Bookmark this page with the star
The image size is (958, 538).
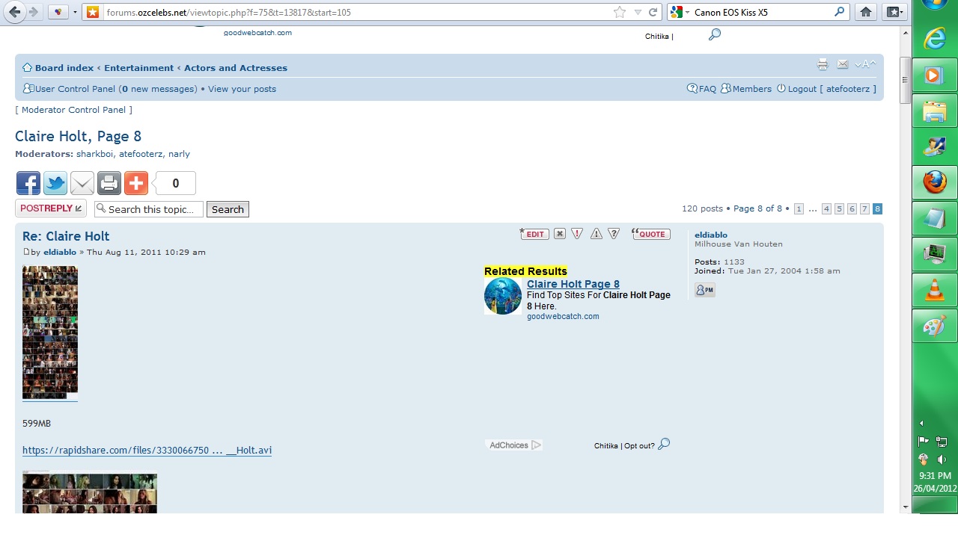[620, 12]
